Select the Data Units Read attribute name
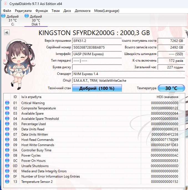 (x=33, y=129)
